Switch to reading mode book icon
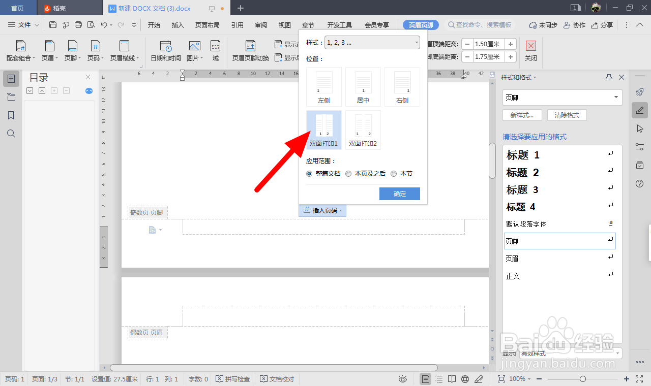The height and width of the screenshot is (386, 651). [452, 379]
